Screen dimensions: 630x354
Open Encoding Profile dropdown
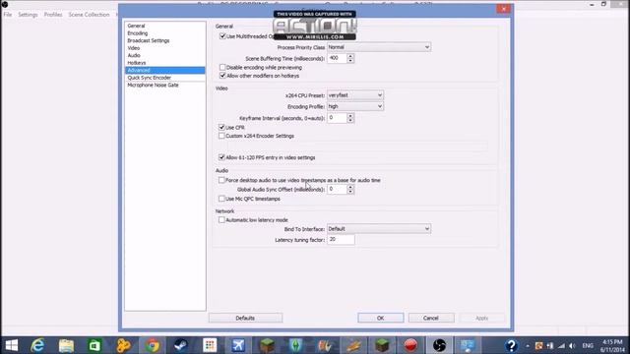[x=355, y=106]
